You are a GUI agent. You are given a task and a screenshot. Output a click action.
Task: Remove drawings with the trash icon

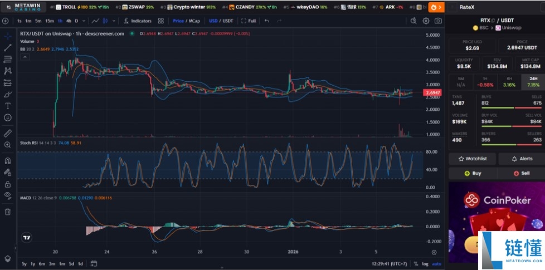[8, 212]
